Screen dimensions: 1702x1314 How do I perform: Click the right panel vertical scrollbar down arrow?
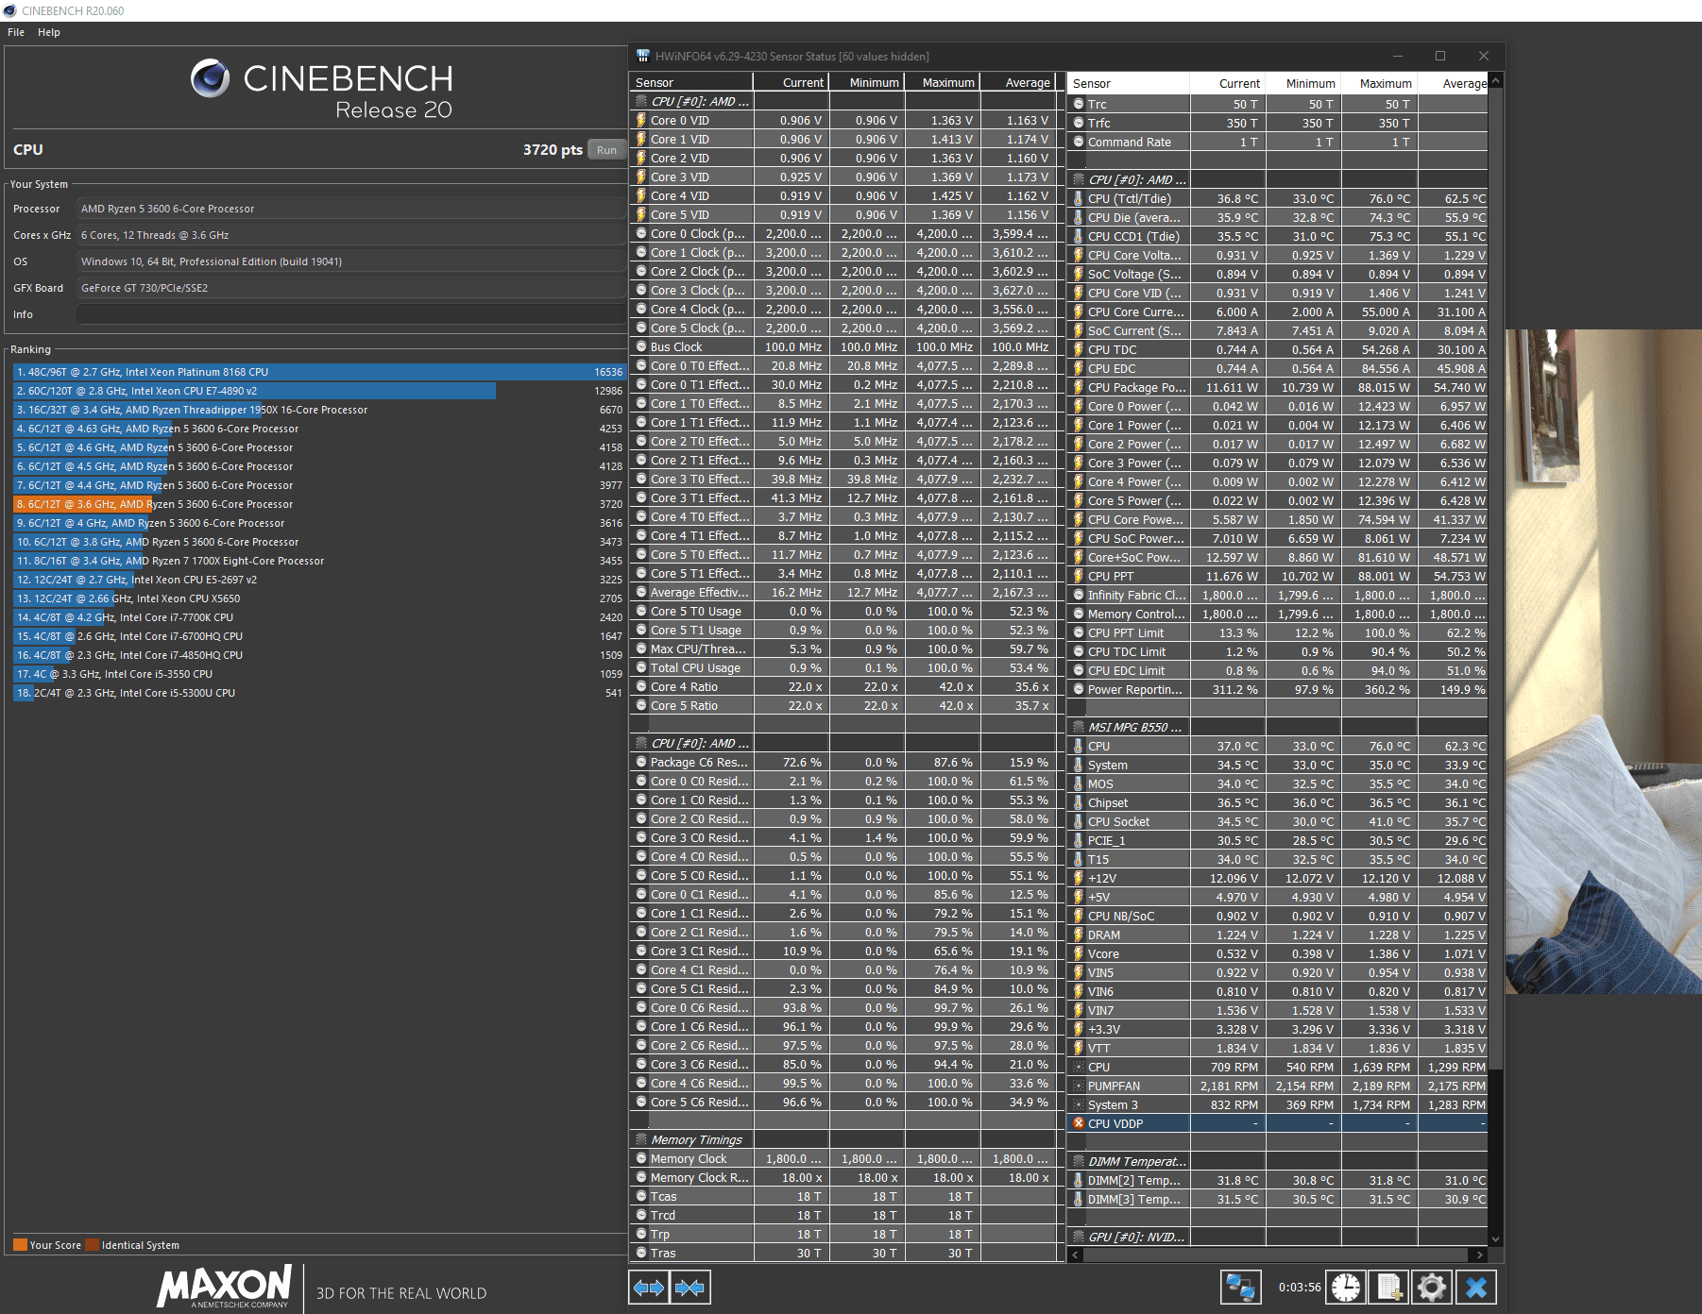click(x=1495, y=1238)
